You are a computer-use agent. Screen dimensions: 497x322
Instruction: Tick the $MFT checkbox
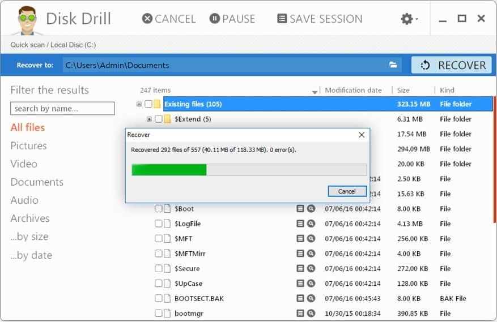pos(159,238)
